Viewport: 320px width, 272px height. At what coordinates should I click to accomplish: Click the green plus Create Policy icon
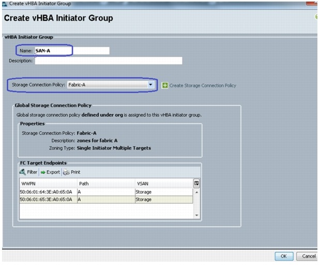(x=165, y=85)
